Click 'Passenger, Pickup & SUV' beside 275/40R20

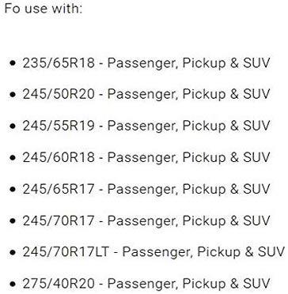[189, 284]
